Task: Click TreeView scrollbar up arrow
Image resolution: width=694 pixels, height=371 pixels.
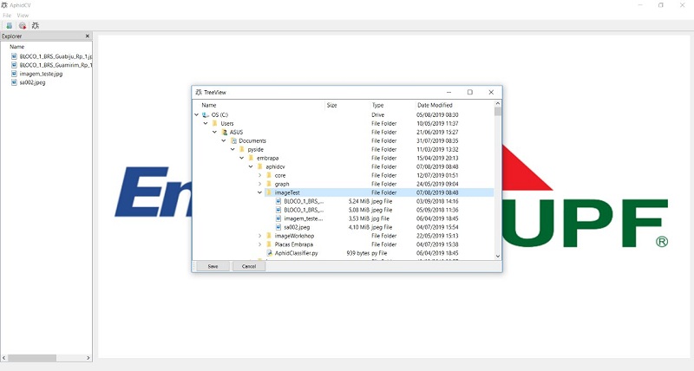Action: [x=498, y=103]
